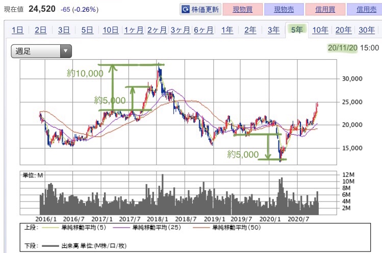Screen dimensions: 382x253
Task: Open the 週足 candle interval dropdown
Action: pyautogui.click(x=41, y=51)
